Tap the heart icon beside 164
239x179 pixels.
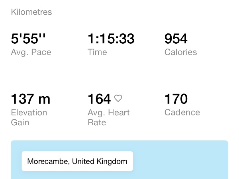118,98
